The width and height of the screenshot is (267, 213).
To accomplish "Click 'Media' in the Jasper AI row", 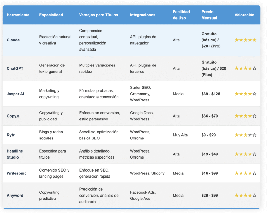I will click(178, 94).
